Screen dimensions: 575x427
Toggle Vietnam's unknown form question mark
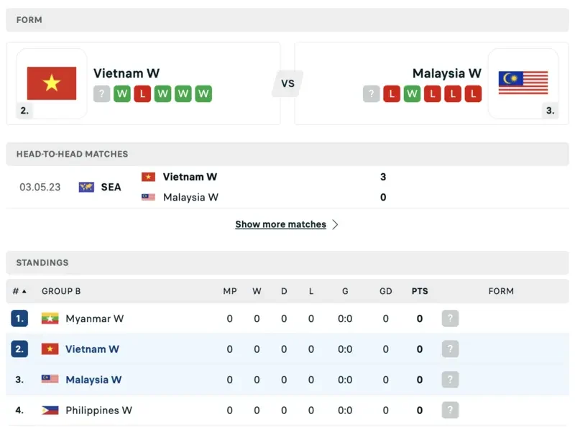click(103, 94)
